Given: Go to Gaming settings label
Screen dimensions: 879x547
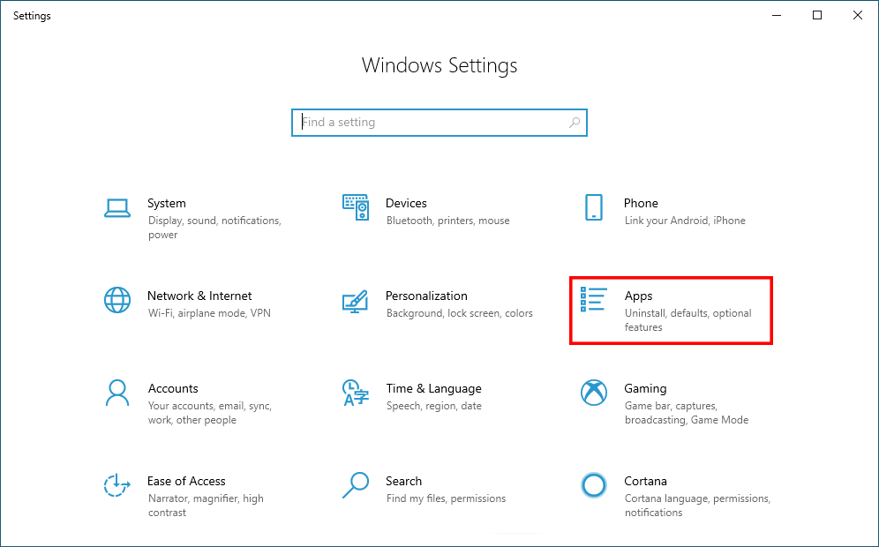Looking at the screenshot, I should [645, 388].
